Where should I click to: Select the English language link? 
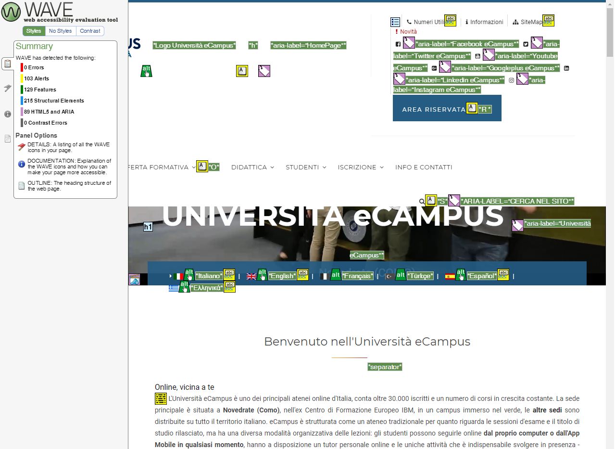coord(282,276)
